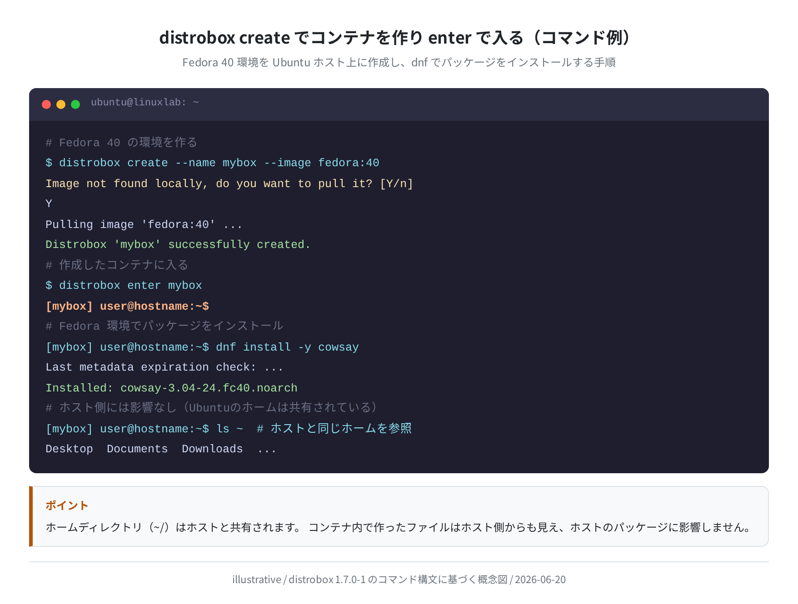Select the 'dnf install -y cowsay' command line

[x=202, y=347]
